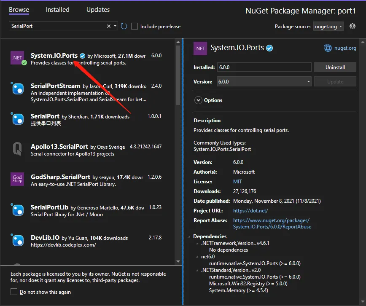
Task: Click the Uninstall button
Action: click(x=335, y=67)
